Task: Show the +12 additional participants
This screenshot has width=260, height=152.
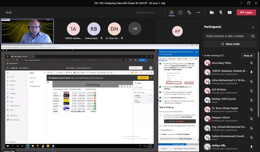Action: pos(135,28)
